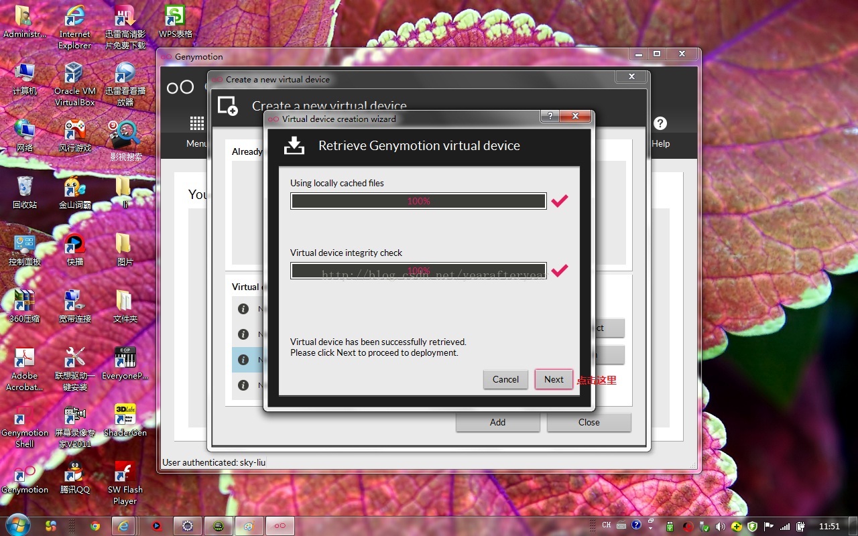Select the WPS表格 desktop icon

[175, 22]
